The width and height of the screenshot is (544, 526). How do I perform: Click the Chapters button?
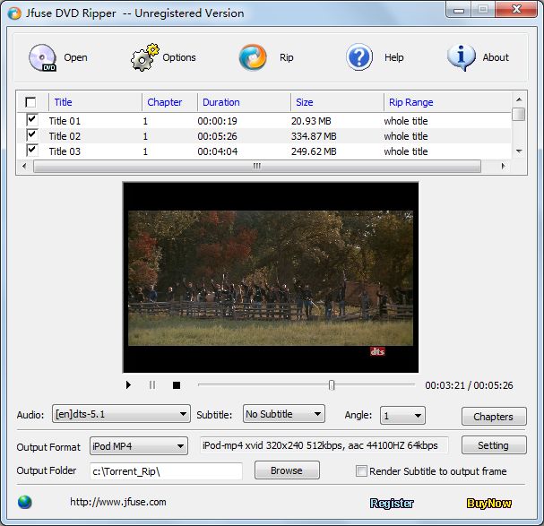[494, 417]
